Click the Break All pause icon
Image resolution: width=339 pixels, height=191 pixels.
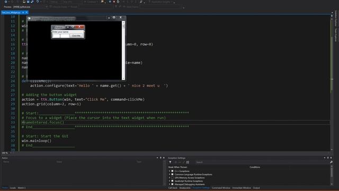pos(110,2)
